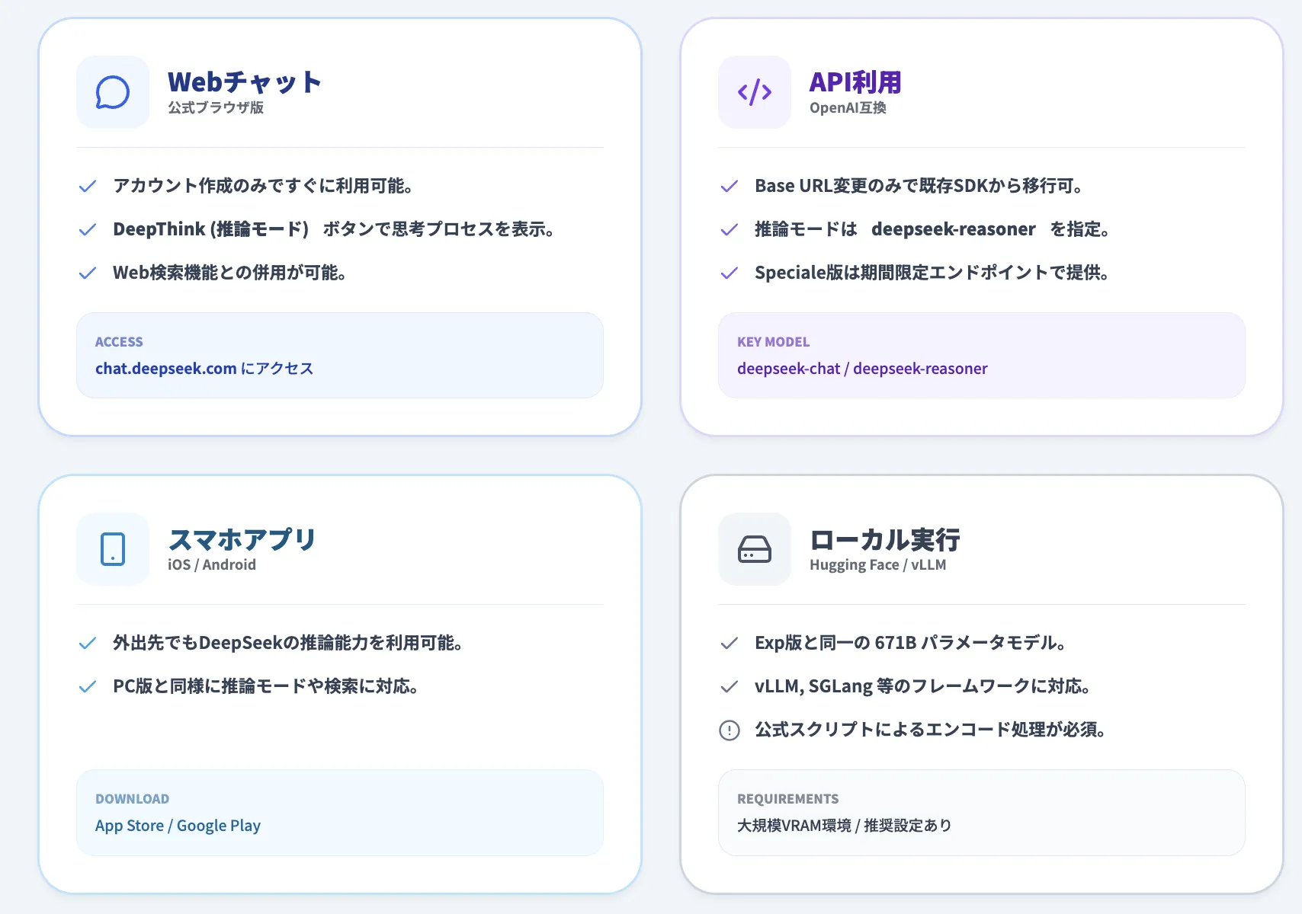This screenshot has height=914, width=1302.
Task: Click the checkmark beside アカウント作成 feature
Action: (x=87, y=185)
